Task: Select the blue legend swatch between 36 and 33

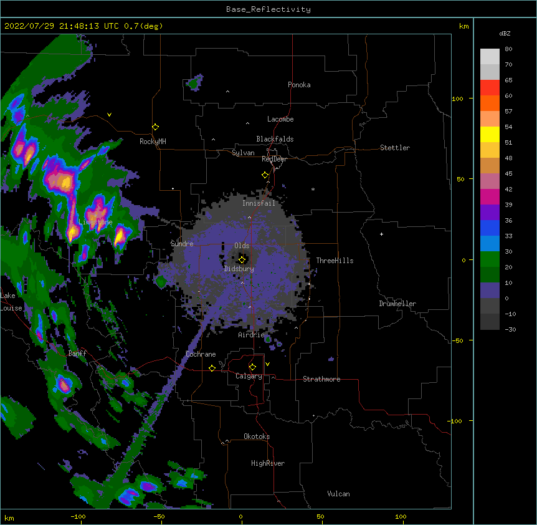Action: coord(490,228)
